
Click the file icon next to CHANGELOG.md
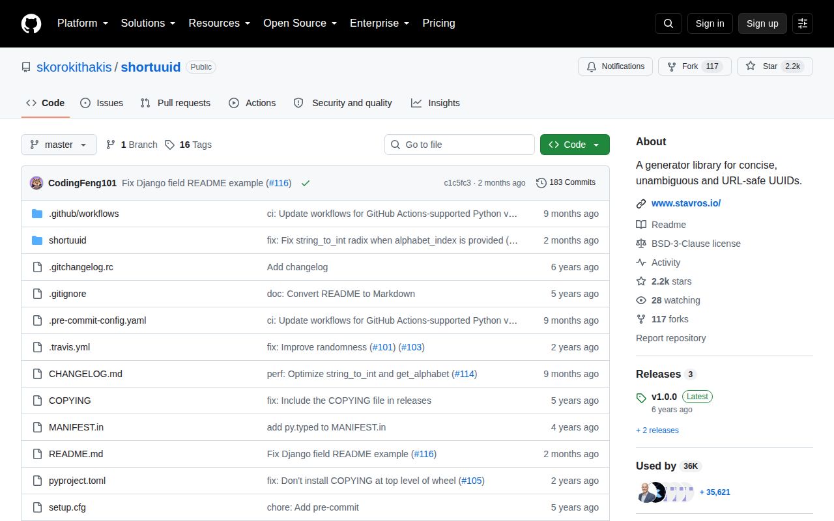coord(37,374)
